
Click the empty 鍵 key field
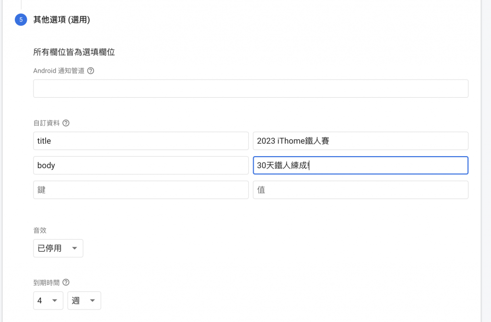[141, 190]
